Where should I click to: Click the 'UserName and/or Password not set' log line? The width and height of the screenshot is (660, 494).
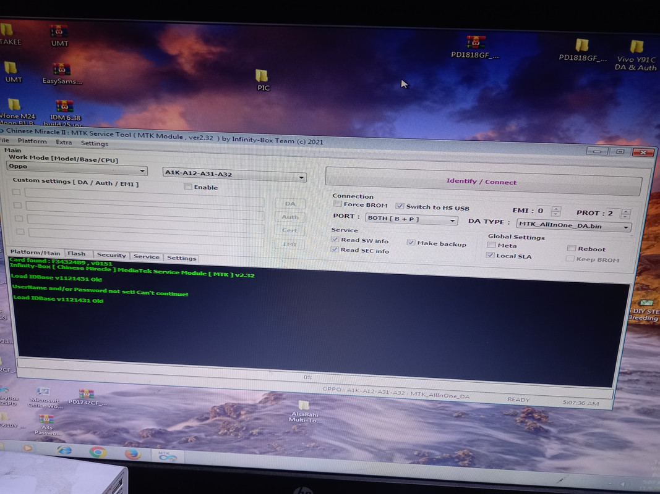coord(100,290)
